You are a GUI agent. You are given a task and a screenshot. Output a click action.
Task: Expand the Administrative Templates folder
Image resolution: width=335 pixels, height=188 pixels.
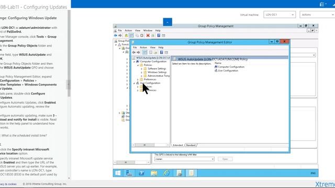(x=141, y=76)
